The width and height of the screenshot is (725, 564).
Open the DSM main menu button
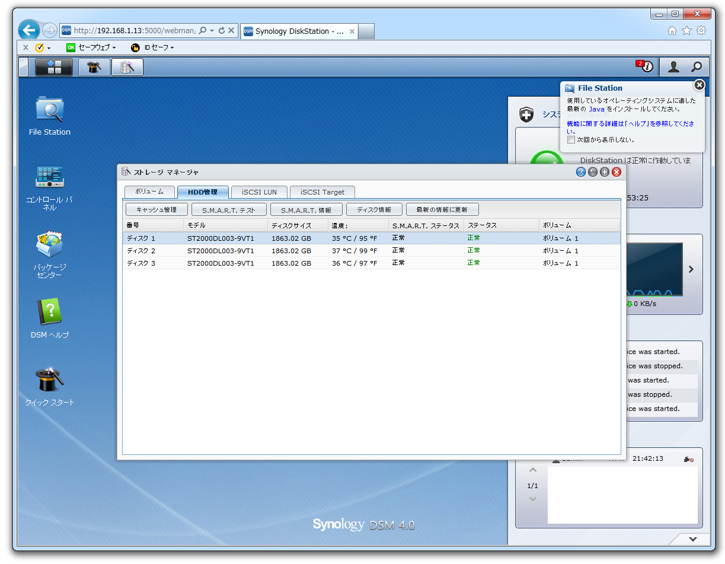tap(54, 67)
